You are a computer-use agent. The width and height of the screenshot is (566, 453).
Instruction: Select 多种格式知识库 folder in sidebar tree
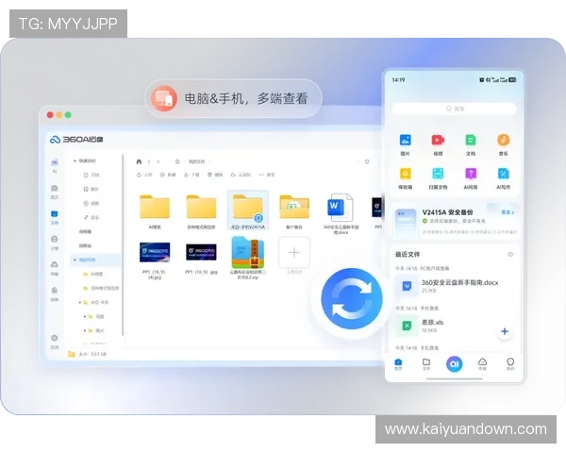click(x=101, y=288)
